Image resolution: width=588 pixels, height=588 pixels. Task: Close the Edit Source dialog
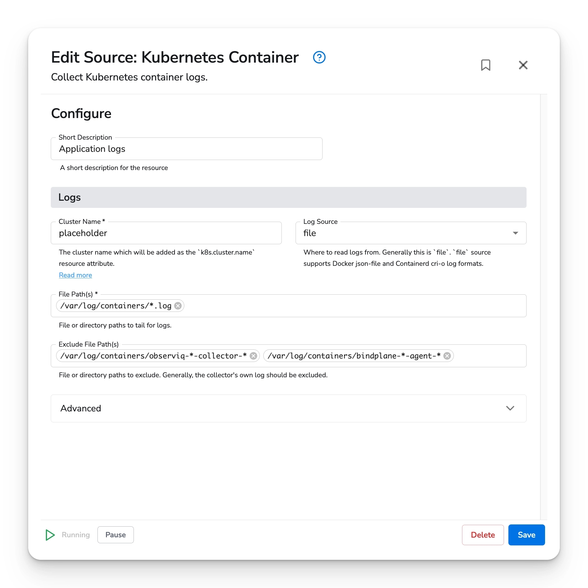tap(523, 65)
